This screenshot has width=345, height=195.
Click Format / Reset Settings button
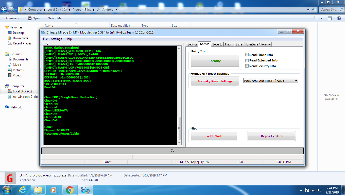tap(215, 81)
